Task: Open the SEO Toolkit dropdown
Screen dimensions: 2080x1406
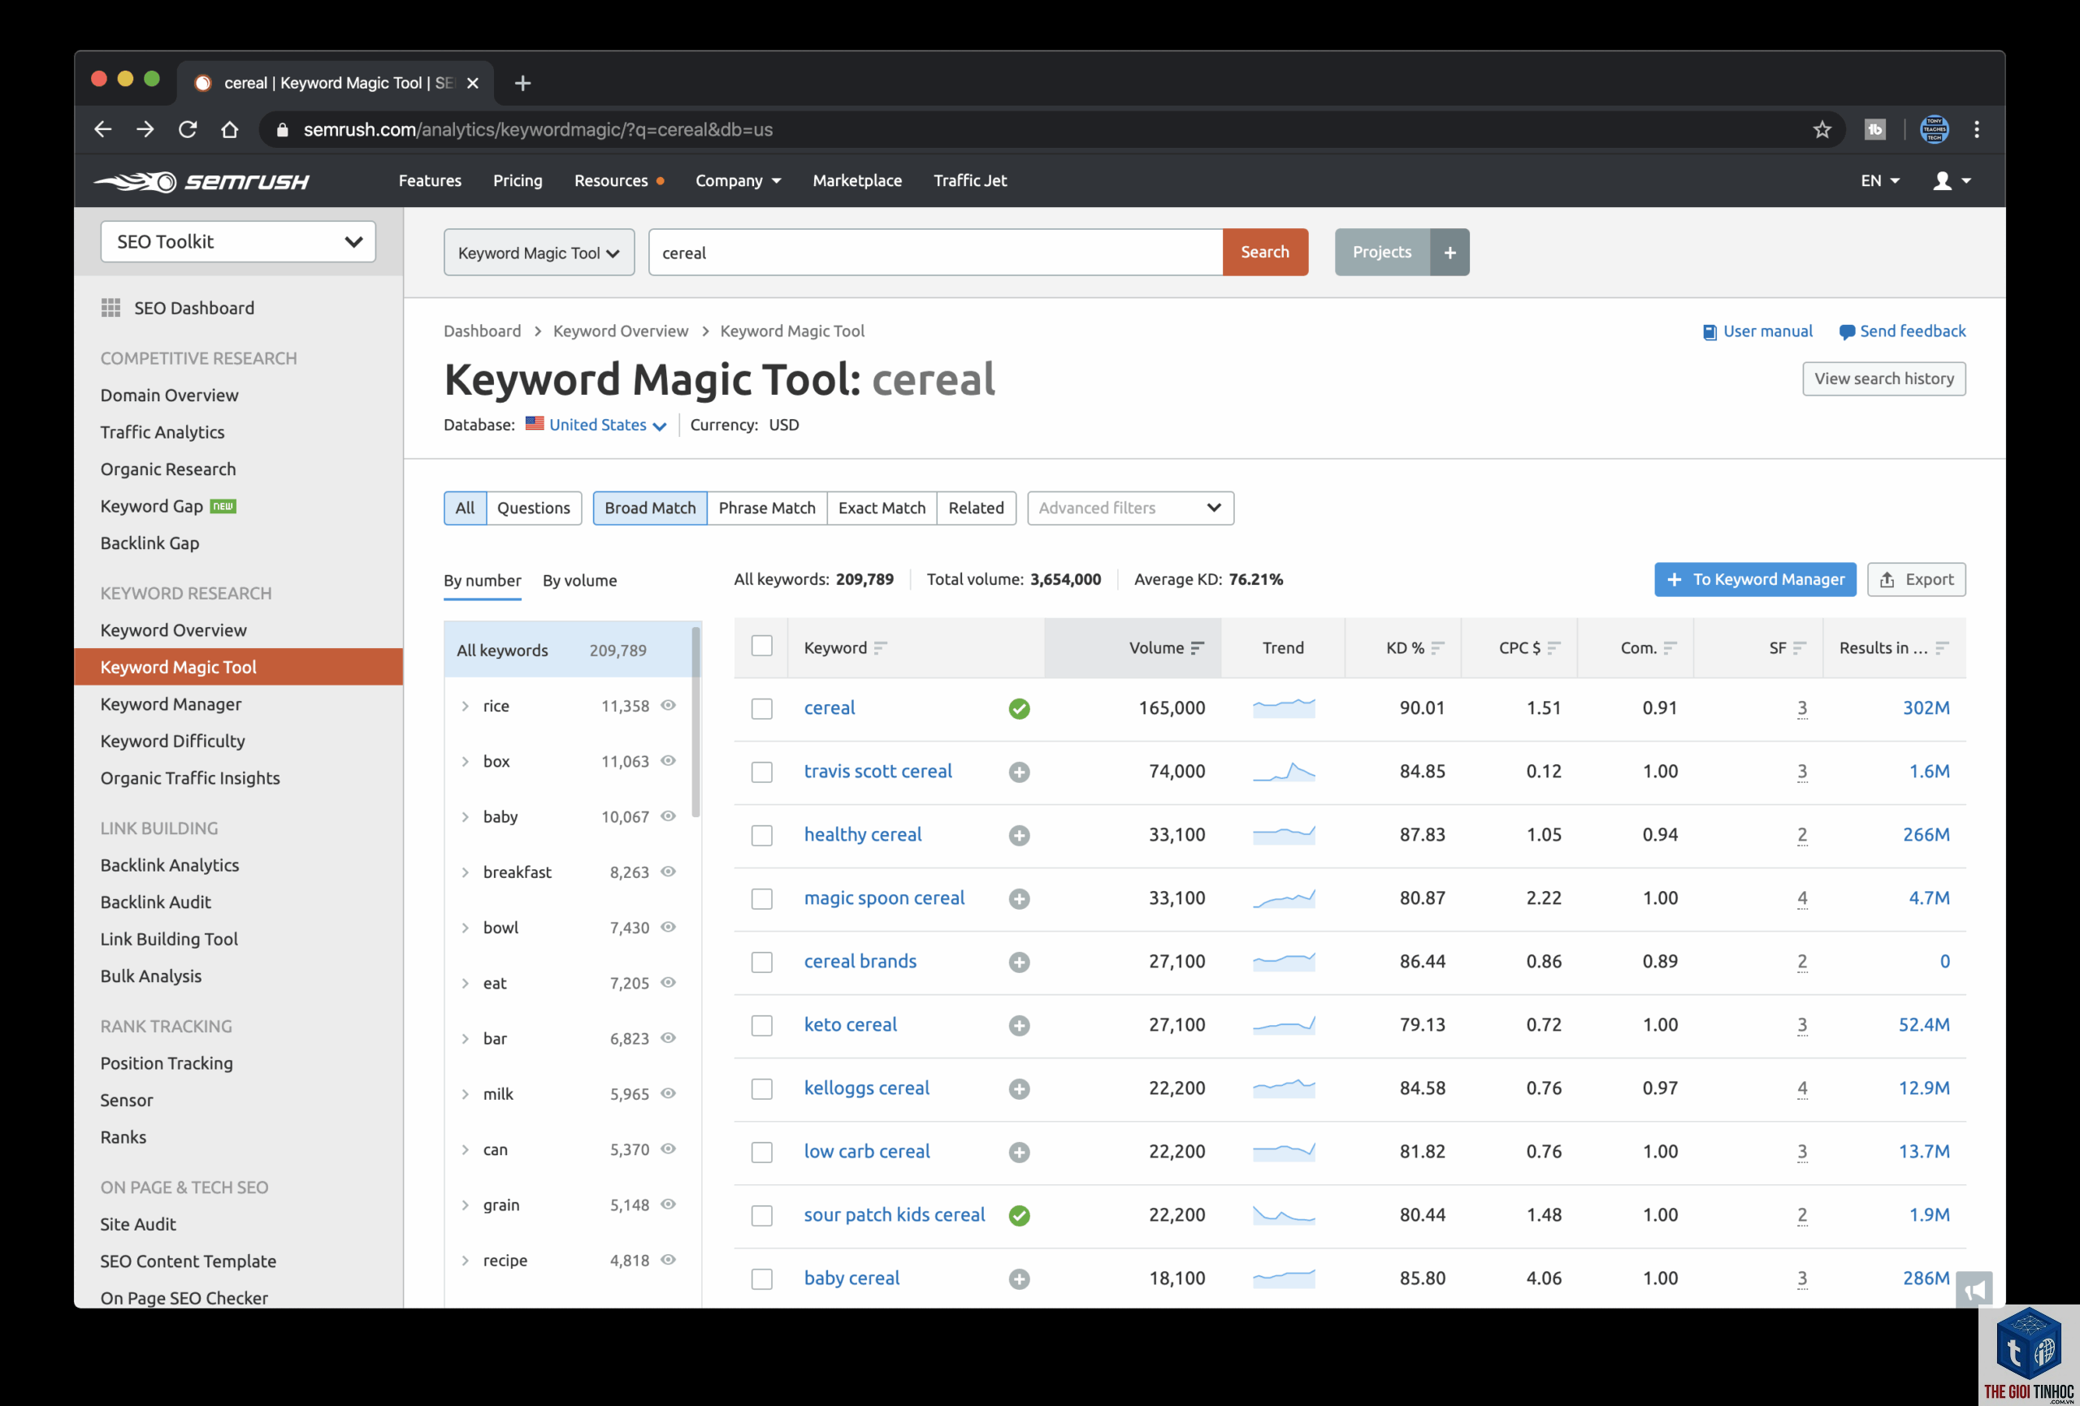Action: (238, 241)
